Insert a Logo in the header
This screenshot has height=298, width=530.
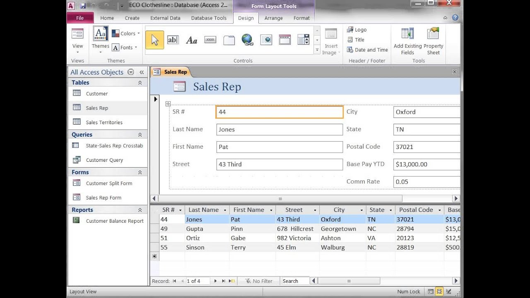pos(357,30)
